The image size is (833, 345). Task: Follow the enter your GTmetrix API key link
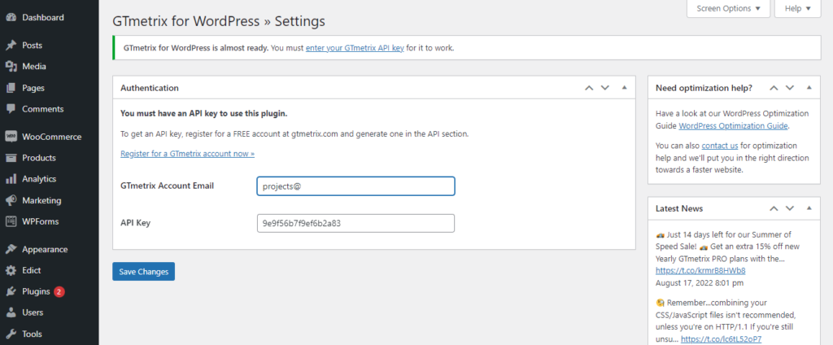tap(355, 48)
